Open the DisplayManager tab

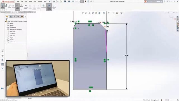point(22,17)
